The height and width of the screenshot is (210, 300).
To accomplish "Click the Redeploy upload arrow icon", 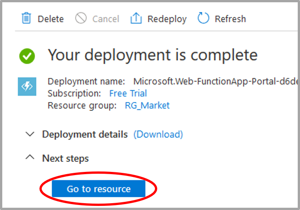I will (x=136, y=18).
